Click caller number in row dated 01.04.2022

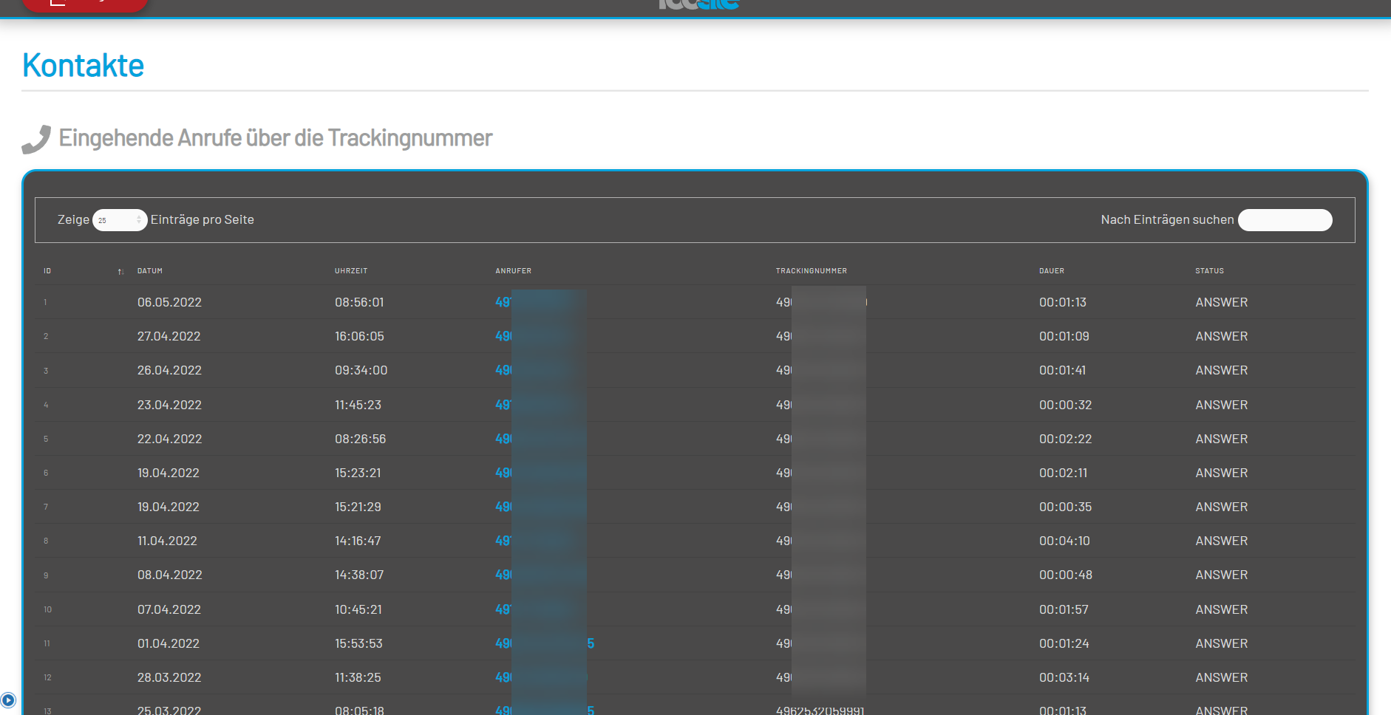pos(544,643)
